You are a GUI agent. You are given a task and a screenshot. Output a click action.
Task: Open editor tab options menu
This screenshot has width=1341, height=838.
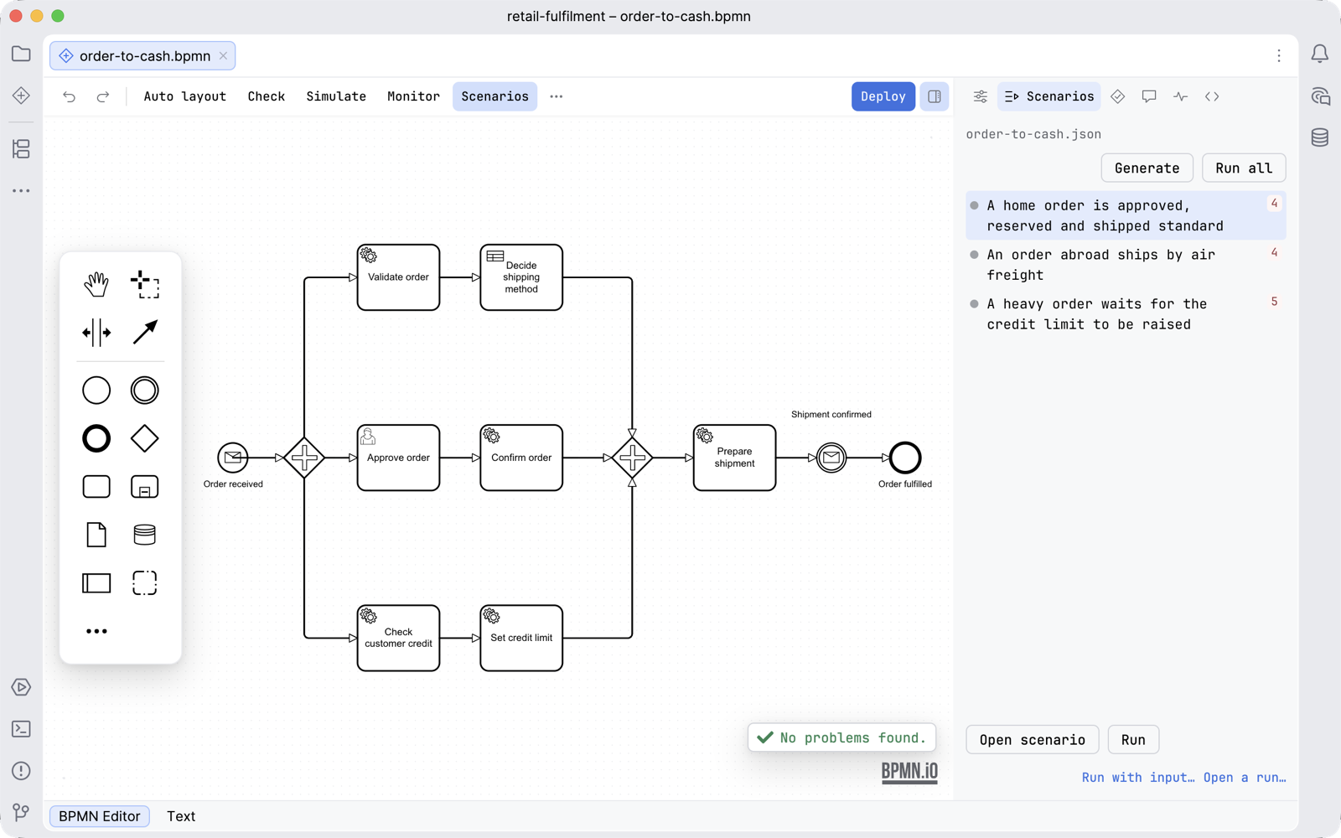click(1279, 55)
